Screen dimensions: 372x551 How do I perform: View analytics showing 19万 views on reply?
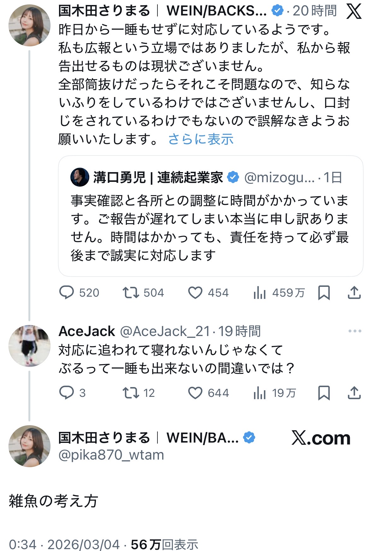point(260,393)
